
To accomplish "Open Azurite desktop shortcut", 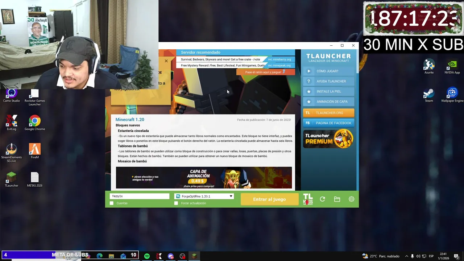I will (x=429, y=67).
